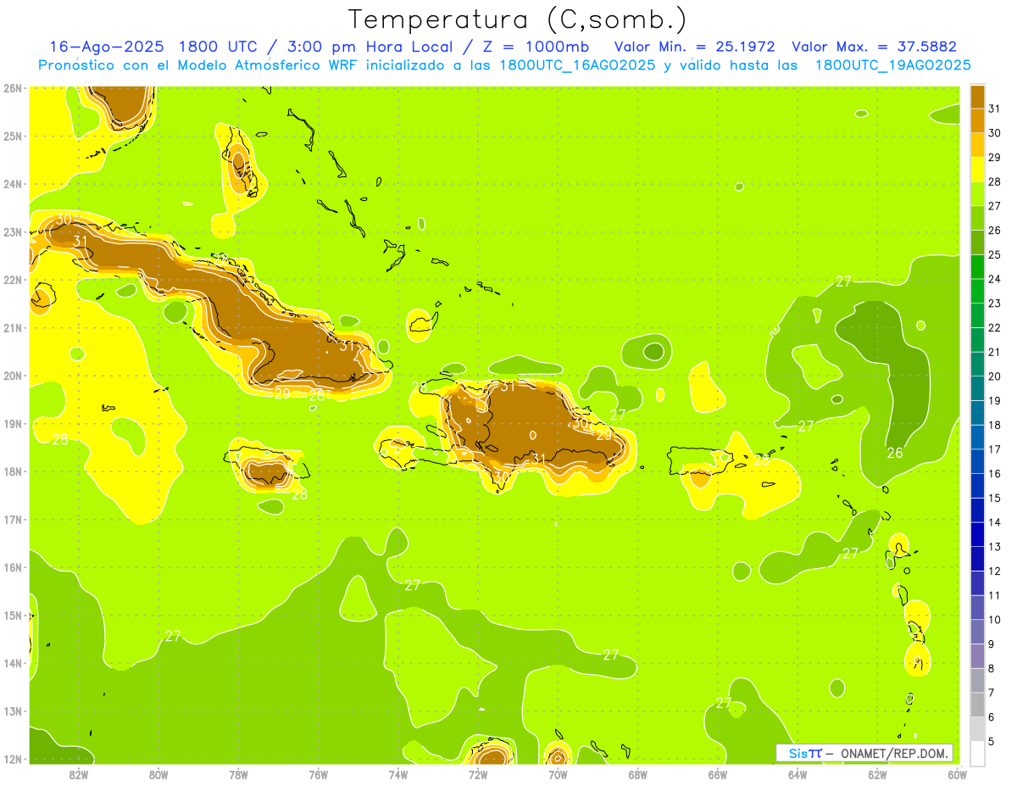Click the 74W longitude axis label
The height and width of the screenshot is (786, 1017).
(398, 773)
